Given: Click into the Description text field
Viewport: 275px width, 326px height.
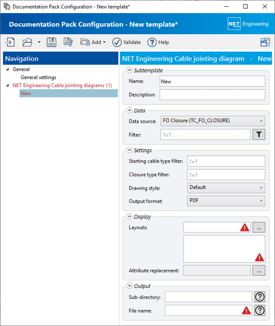Looking at the screenshot, I should tap(212, 95).
